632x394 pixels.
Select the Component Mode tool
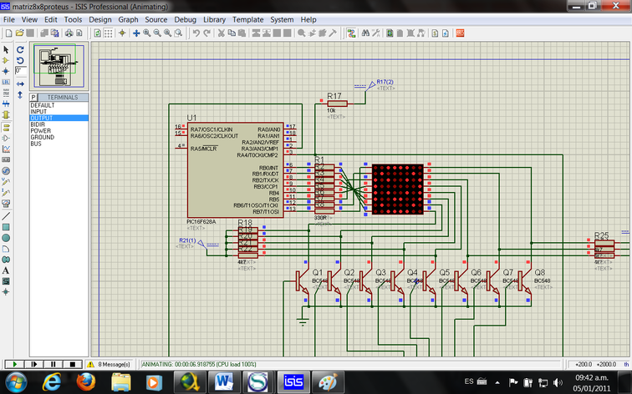pos(6,60)
